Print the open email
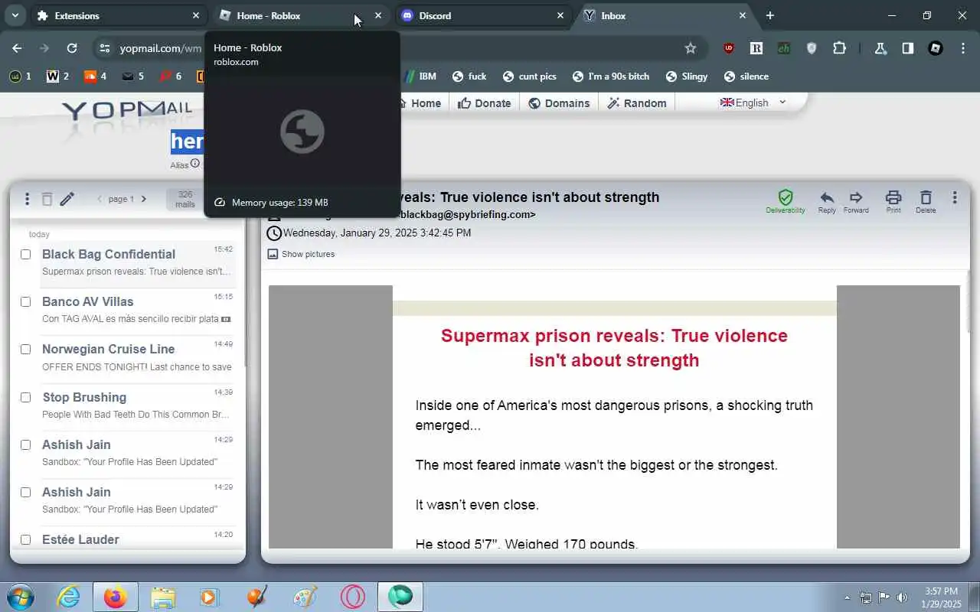980x612 pixels. tap(893, 202)
